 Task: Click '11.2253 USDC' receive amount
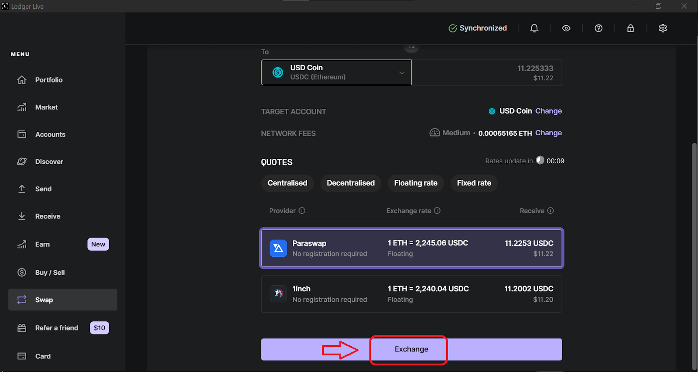coord(529,243)
